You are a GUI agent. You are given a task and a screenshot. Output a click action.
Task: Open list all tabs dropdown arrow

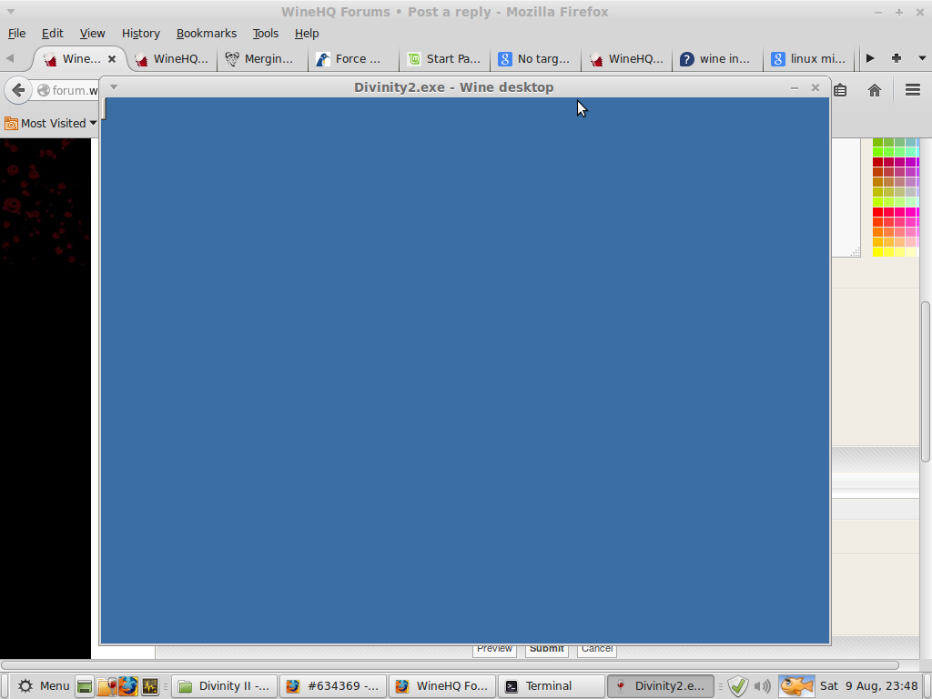click(922, 58)
